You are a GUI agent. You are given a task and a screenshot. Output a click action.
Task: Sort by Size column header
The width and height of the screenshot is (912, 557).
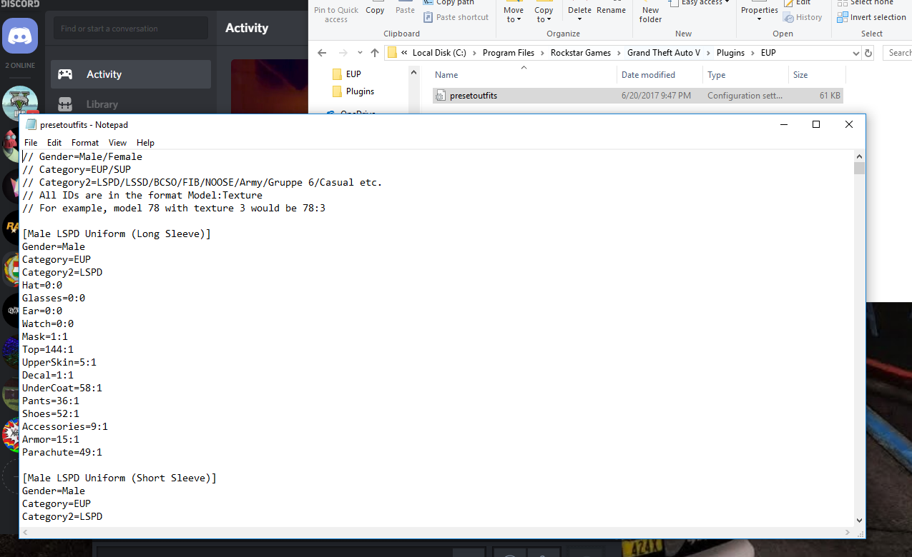(816, 75)
